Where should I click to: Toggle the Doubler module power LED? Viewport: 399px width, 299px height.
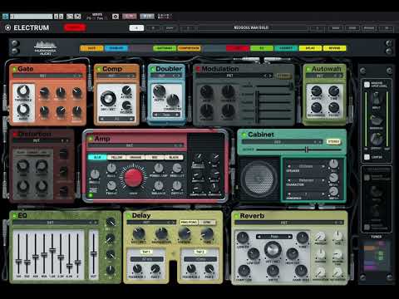(x=152, y=69)
